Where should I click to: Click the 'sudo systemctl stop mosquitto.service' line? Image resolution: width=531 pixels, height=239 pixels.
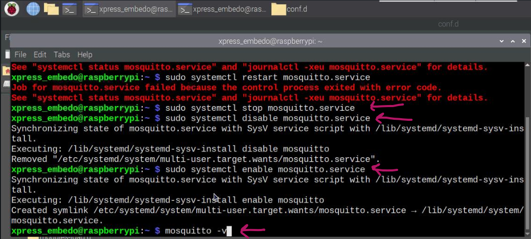click(x=183, y=108)
